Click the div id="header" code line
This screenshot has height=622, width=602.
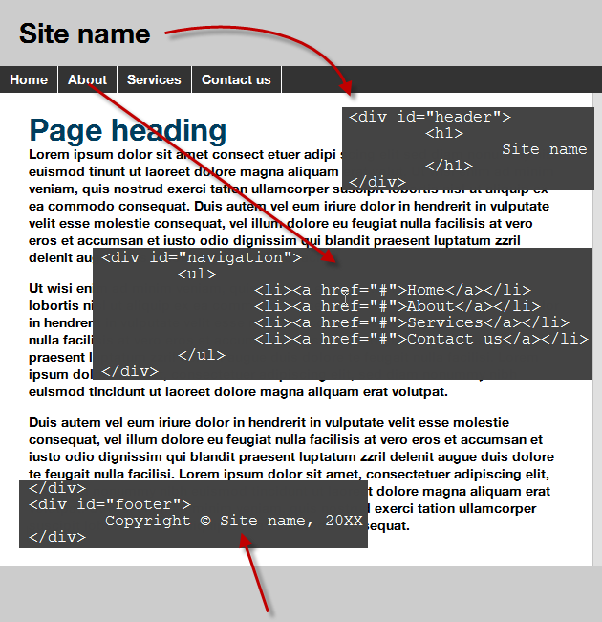click(x=430, y=118)
